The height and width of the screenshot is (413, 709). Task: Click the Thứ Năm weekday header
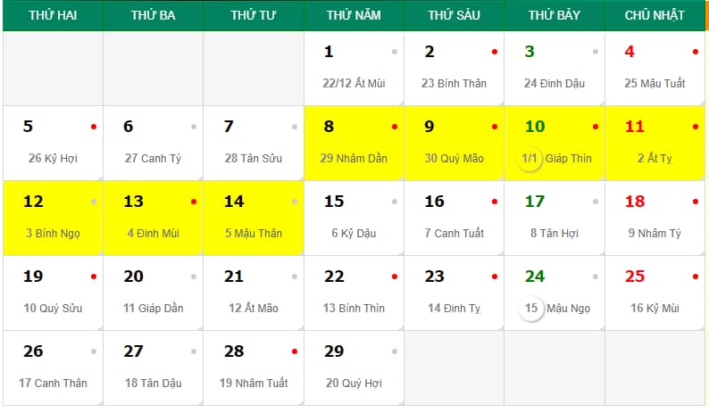[x=354, y=15]
